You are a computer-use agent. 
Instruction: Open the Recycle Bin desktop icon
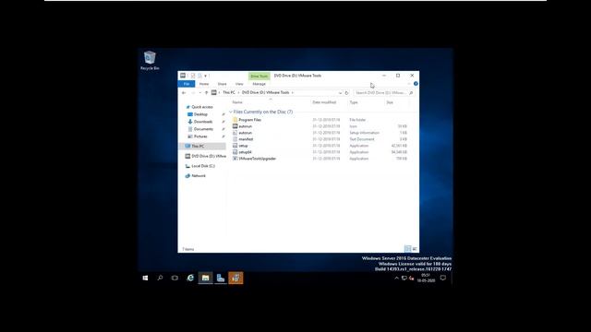point(150,60)
